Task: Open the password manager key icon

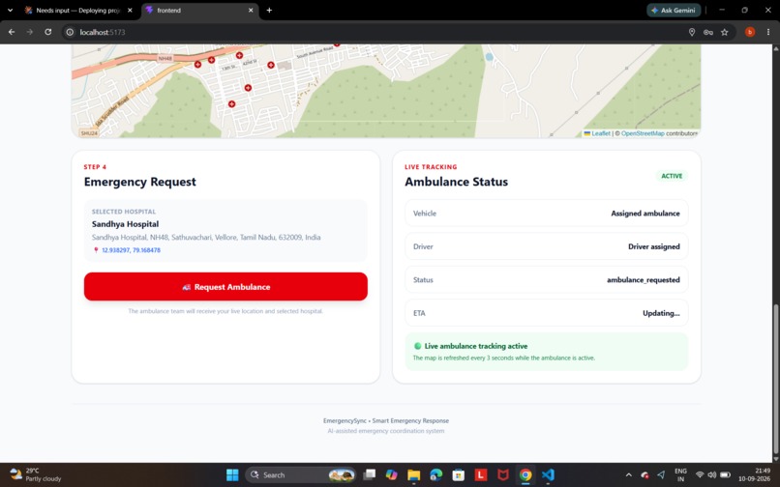Action: click(707, 32)
